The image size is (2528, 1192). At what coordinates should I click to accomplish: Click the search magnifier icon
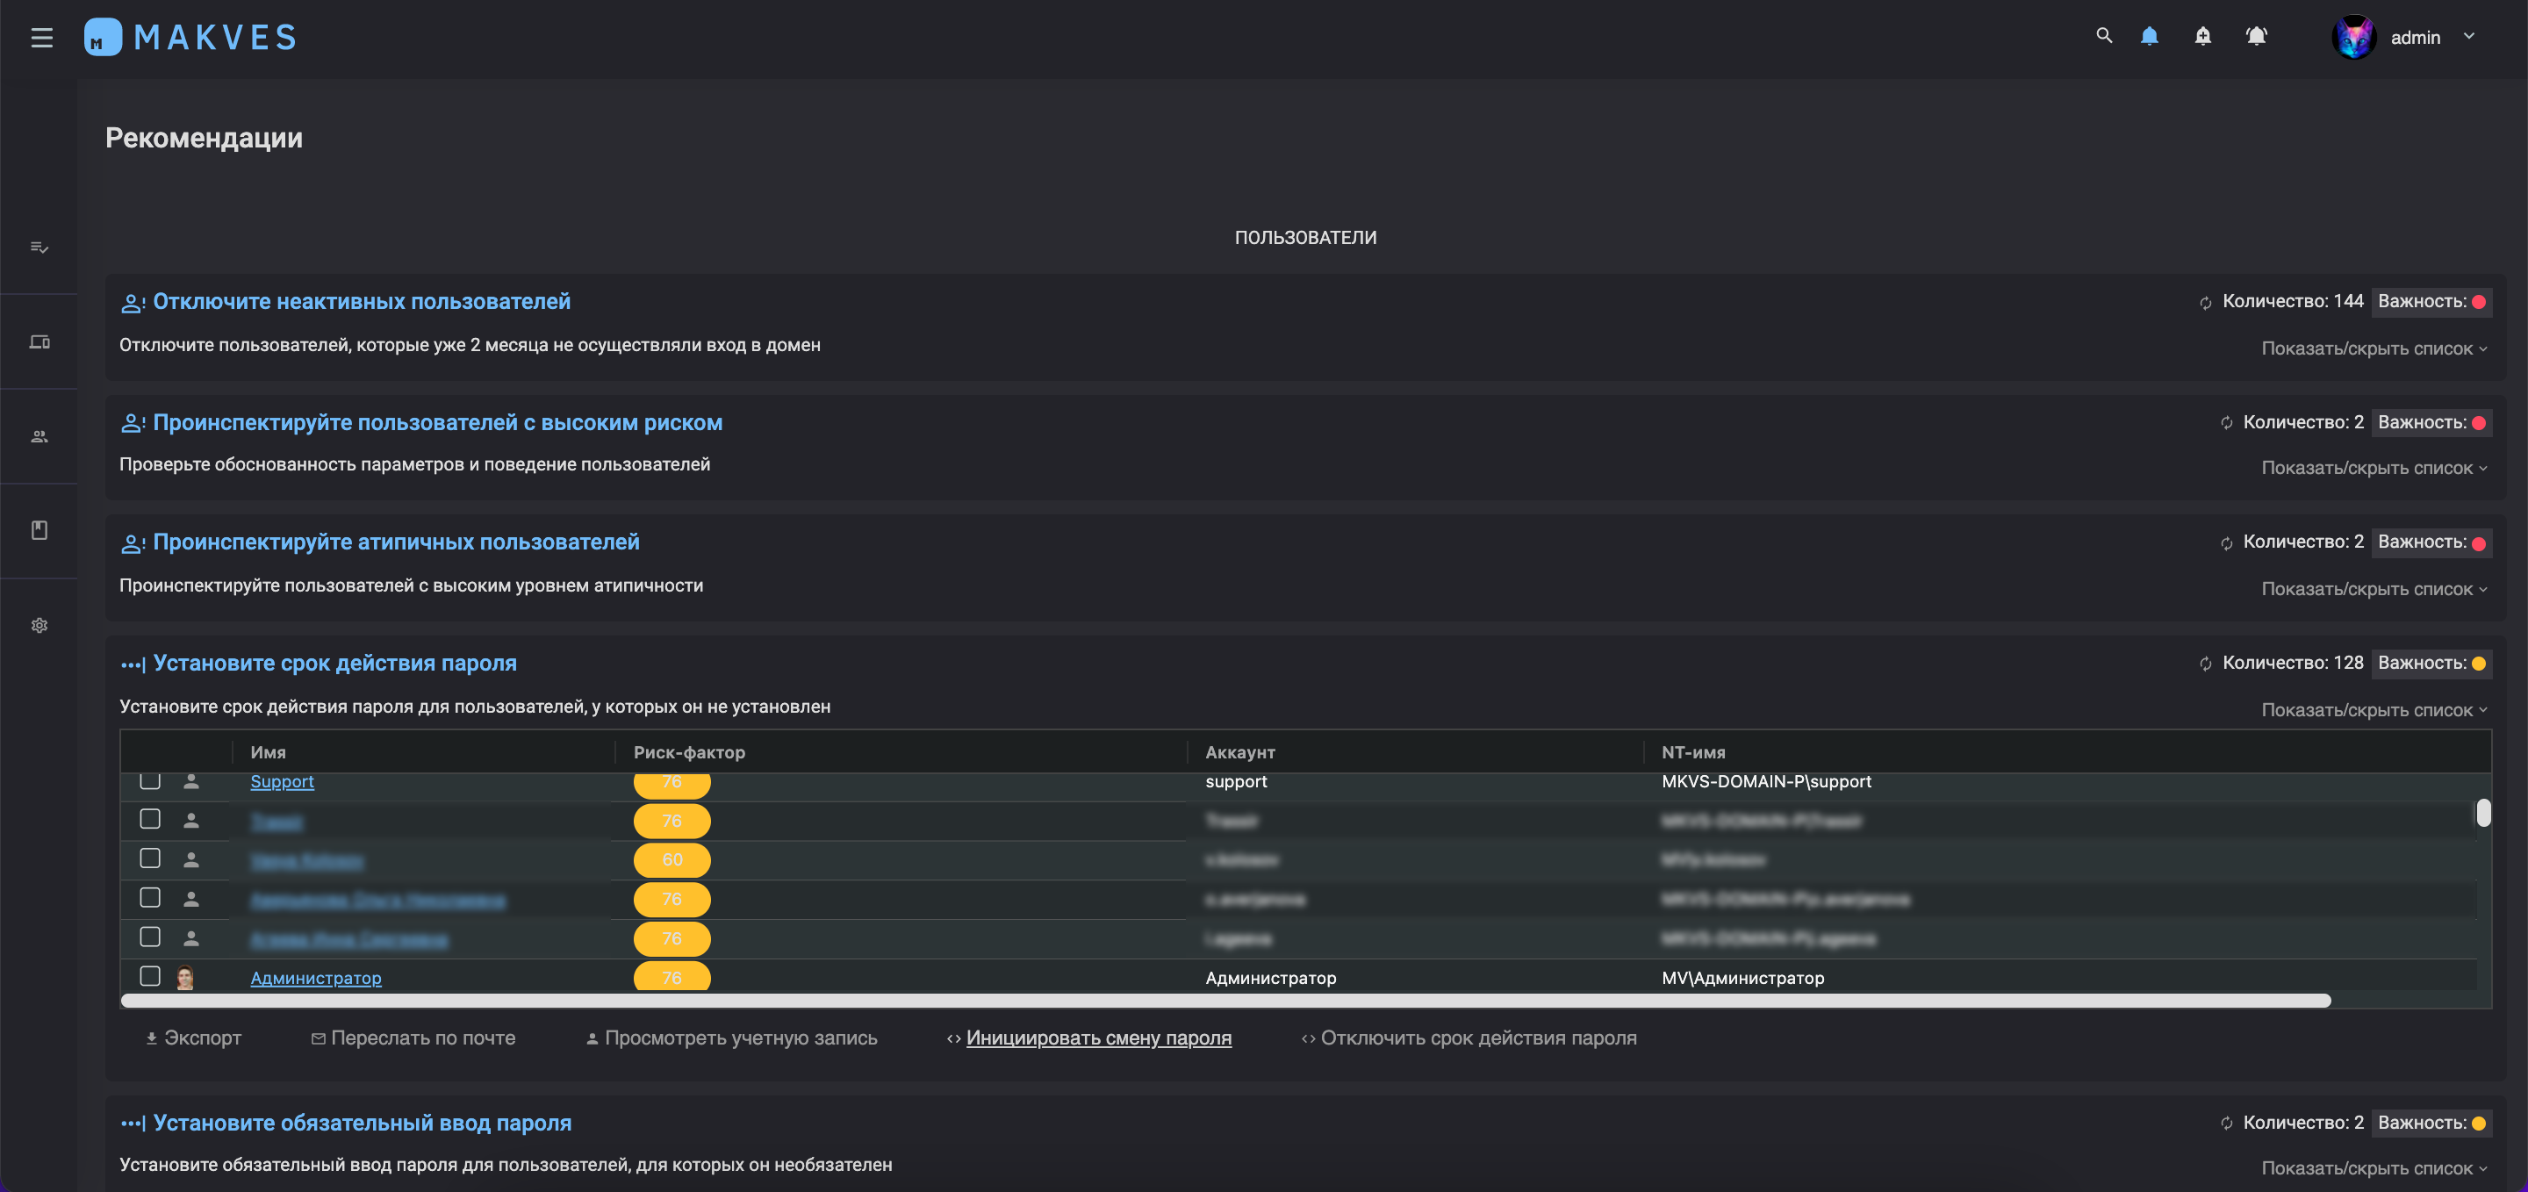click(x=2103, y=35)
